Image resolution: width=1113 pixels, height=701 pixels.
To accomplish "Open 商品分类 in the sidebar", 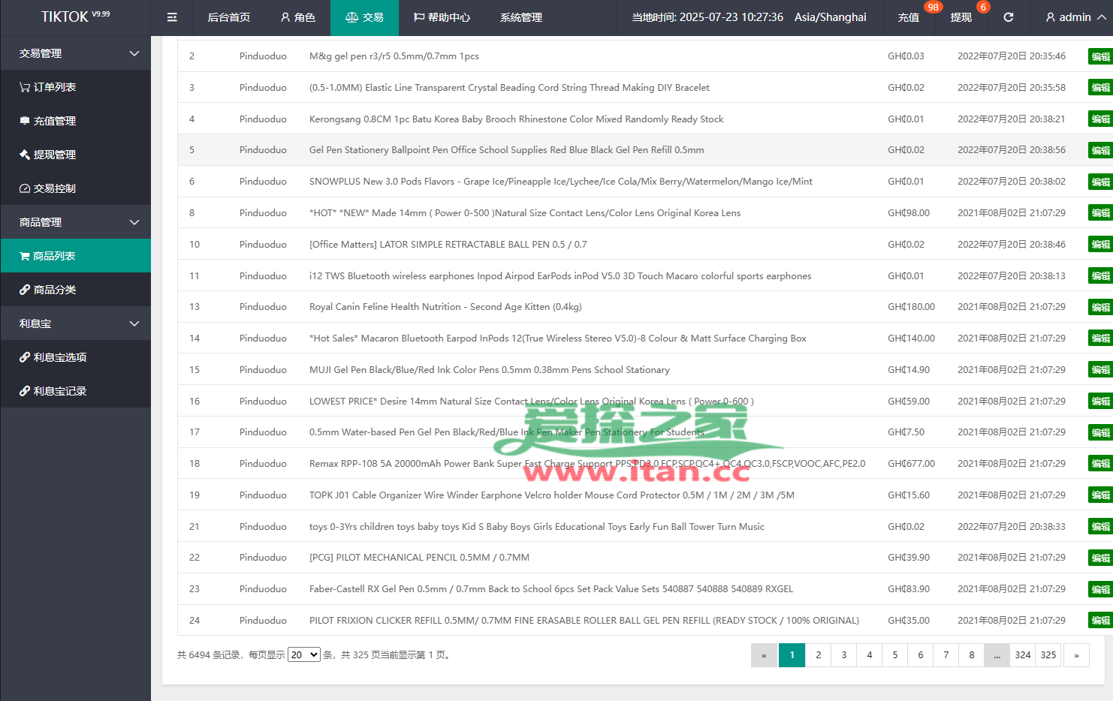I will 75,290.
